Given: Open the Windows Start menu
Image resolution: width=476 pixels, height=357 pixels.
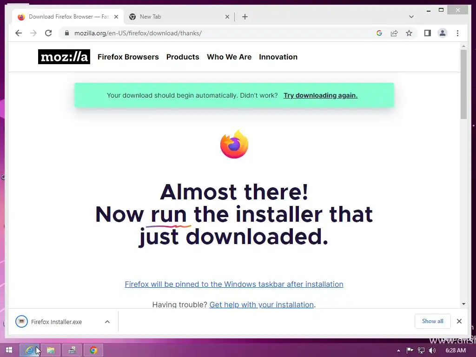Looking at the screenshot, I should pyautogui.click(x=9, y=350).
